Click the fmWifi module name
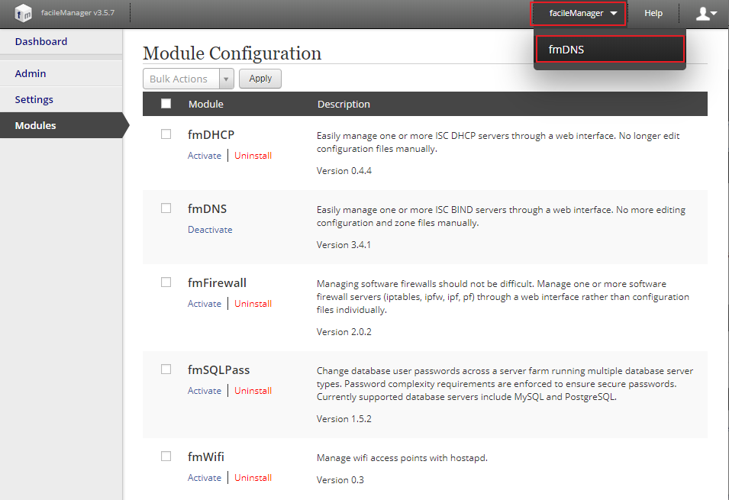Viewport: 729px width, 500px height. pyautogui.click(x=205, y=456)
